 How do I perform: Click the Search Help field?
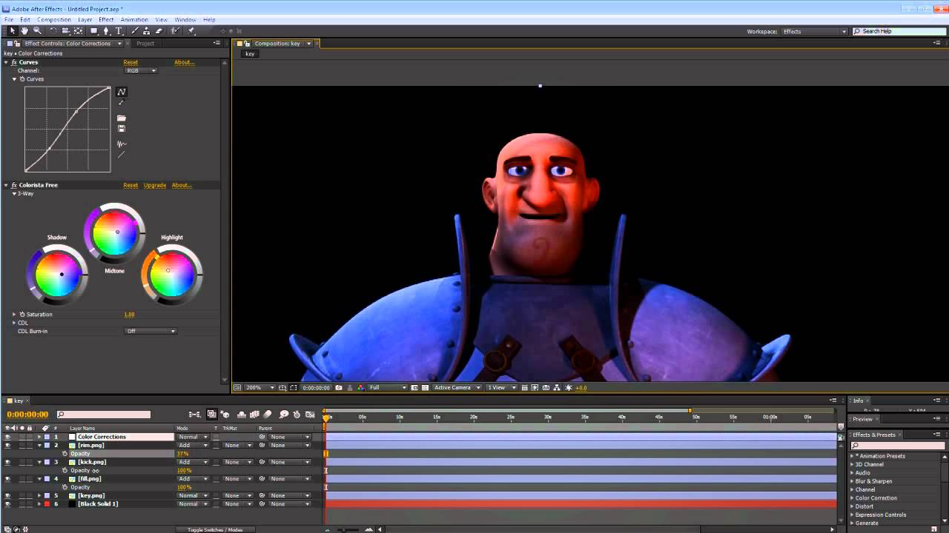[x=899, y=31]
